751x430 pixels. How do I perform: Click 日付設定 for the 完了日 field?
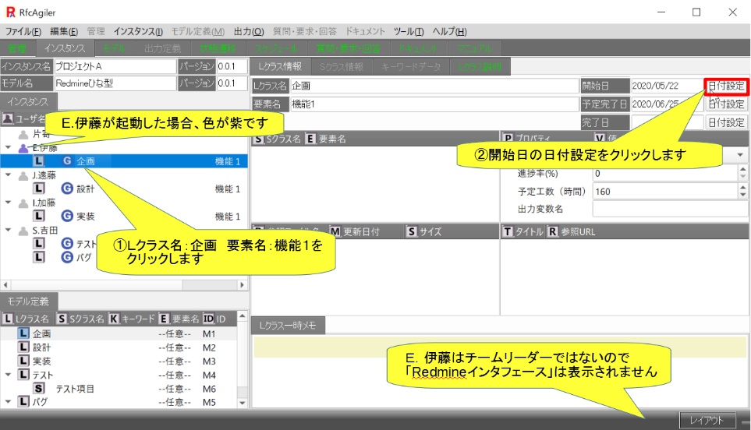click(726, 122)
